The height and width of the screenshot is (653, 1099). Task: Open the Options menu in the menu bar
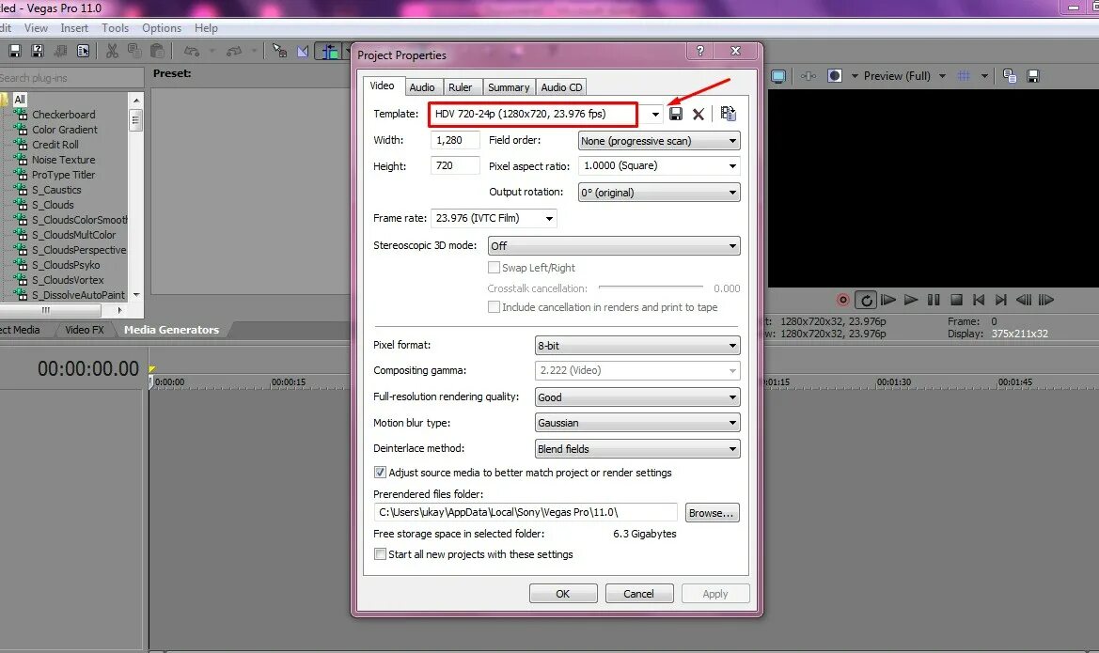(x=162, y=28)
